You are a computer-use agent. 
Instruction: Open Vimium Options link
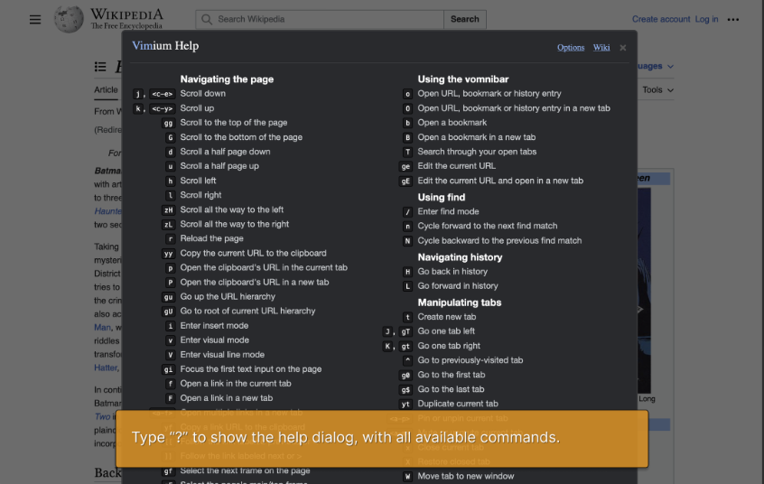tap(571, 47)
